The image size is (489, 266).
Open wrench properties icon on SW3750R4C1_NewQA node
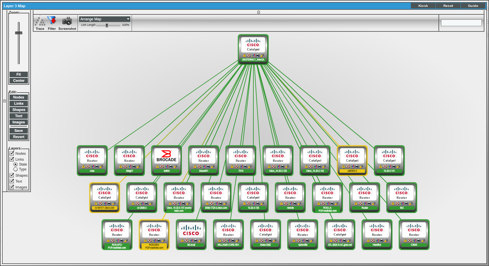(262, 55)
